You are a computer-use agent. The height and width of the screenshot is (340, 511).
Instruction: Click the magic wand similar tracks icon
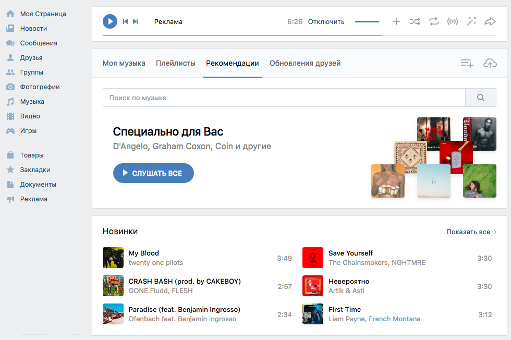pos(471,21)
